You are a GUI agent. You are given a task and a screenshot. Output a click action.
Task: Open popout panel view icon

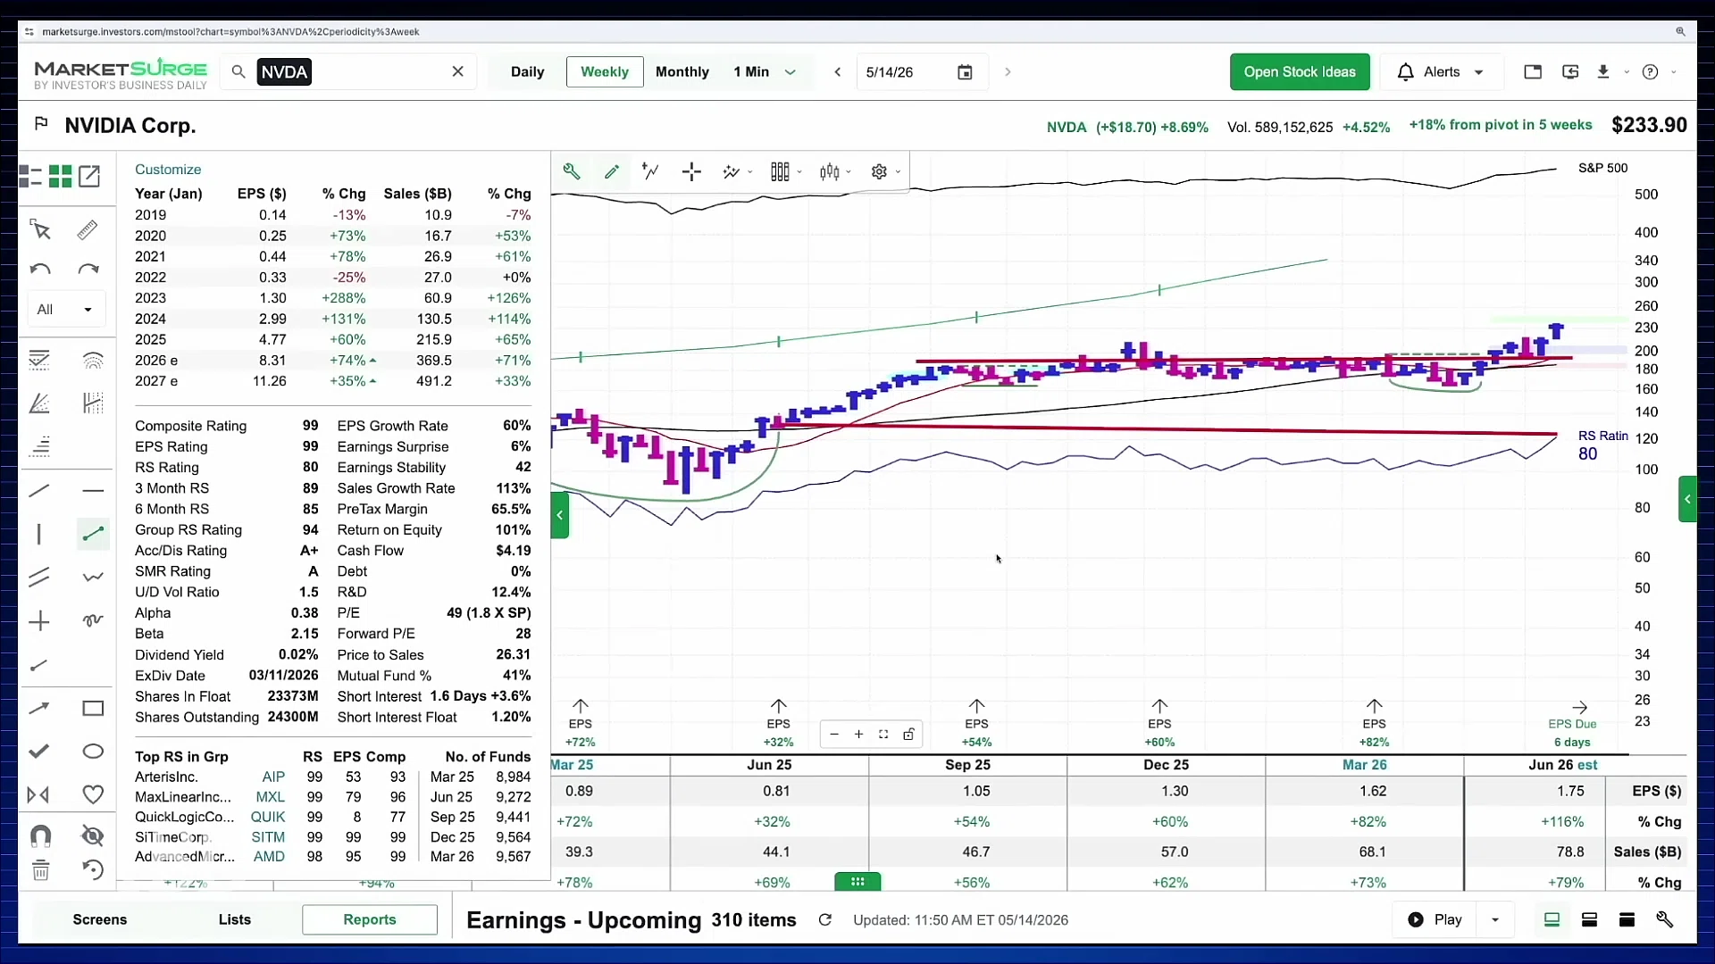coord(89,176)
